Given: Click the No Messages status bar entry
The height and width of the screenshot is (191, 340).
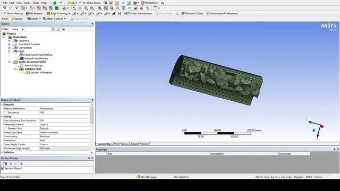Looking at the screenshot, I should point(147,177).
